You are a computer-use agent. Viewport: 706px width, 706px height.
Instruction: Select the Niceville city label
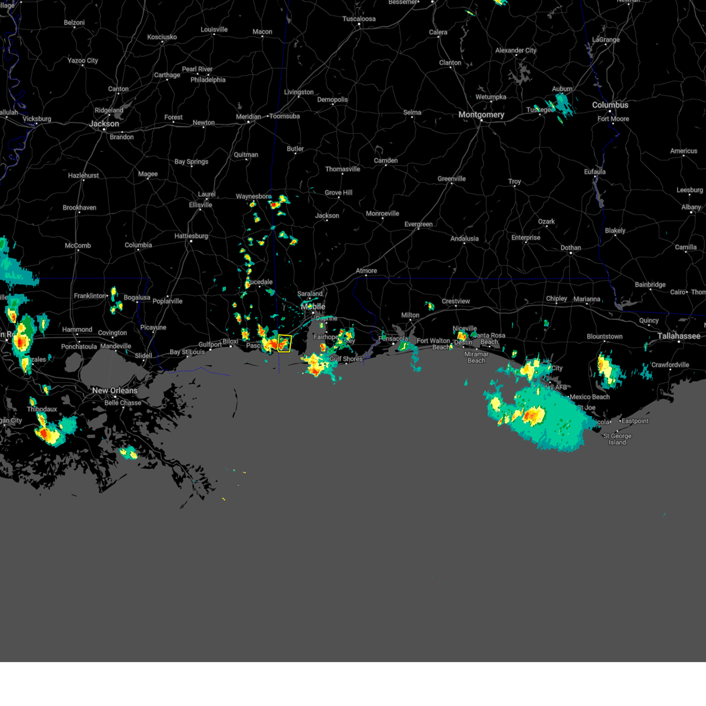(465, 329)
